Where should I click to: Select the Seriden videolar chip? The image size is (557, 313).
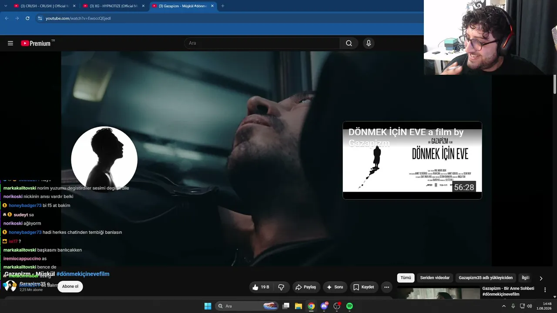(435, 278)
